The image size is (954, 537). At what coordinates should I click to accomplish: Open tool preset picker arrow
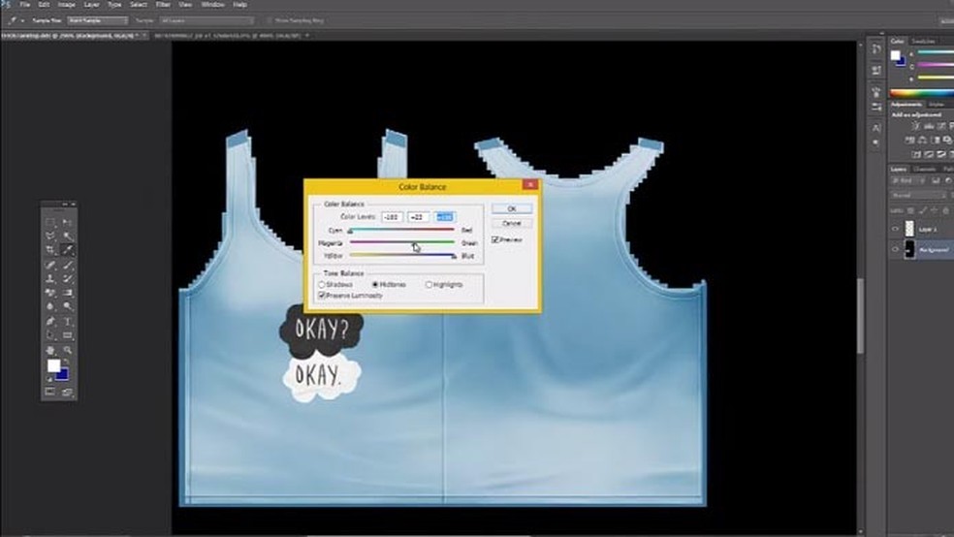tap(23, 20)
